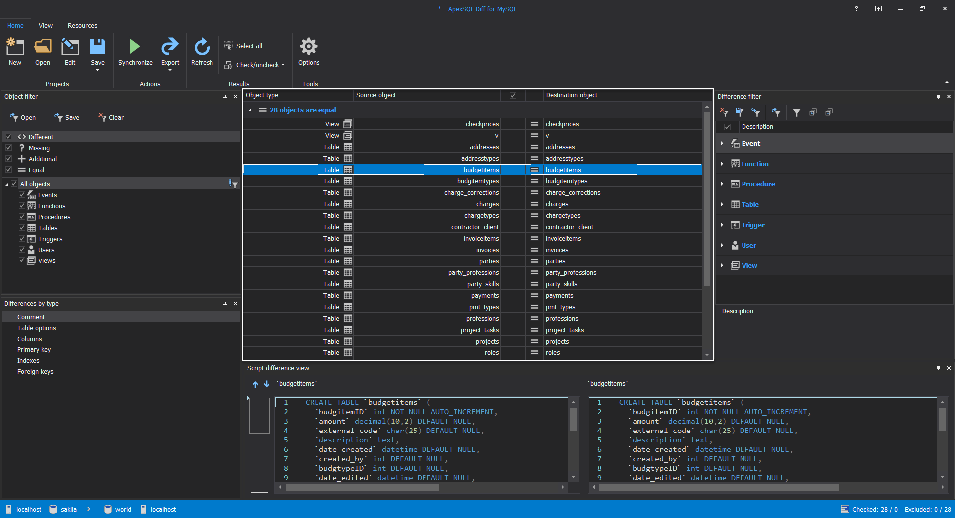Click the expand all icon in Difference filter
This screenshot has width=955, height=518.
[813, 112]
